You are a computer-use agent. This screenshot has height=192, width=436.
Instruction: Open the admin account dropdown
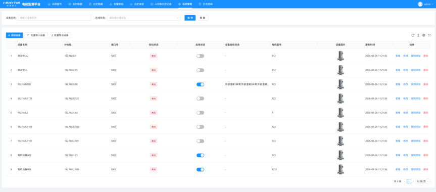pyautogui.click(x=428, y=4)
